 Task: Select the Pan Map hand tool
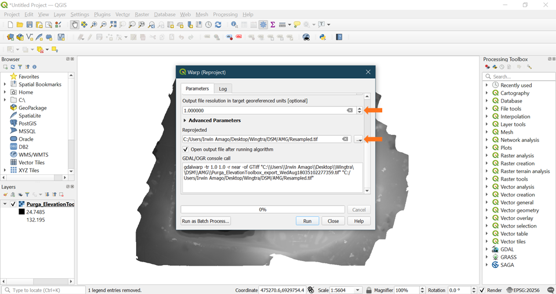tap(75, 25)
